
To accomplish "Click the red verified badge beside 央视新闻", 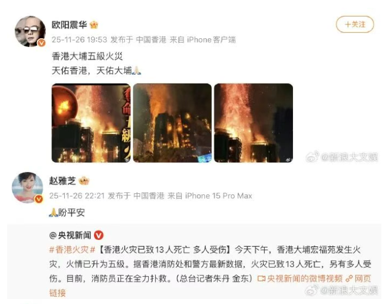I will pyautogui.click(x=98, y=235).
